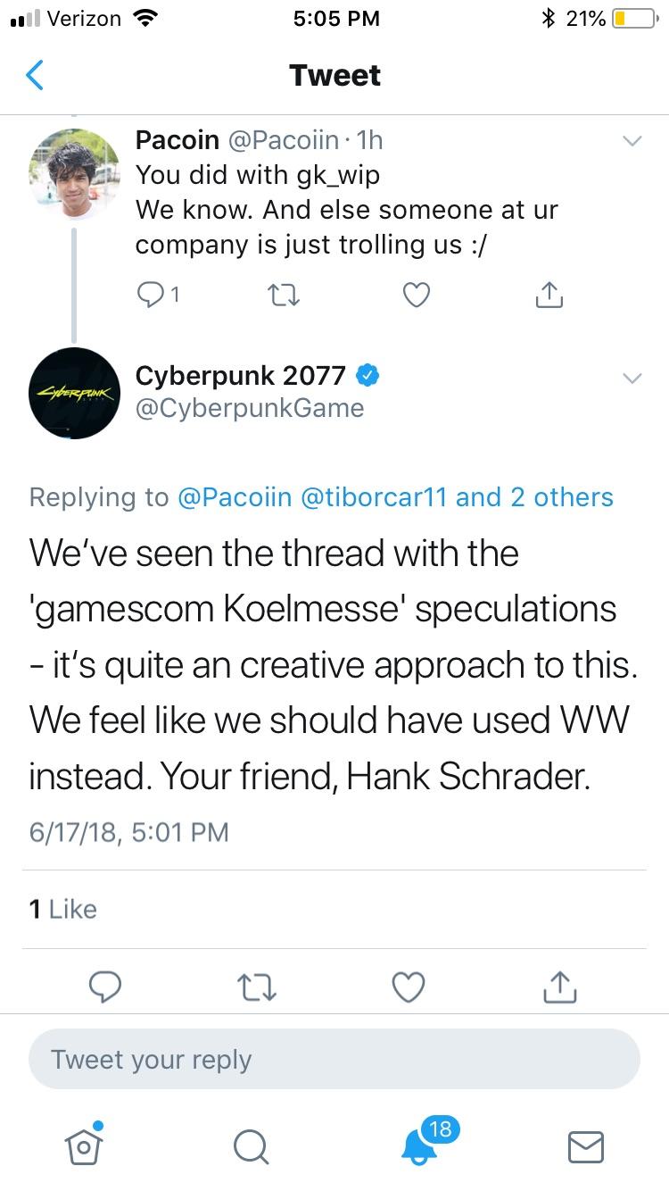Like Pacoin's tweet with the heart
The height and width of the screenshot is (1191, 669).
417,295
